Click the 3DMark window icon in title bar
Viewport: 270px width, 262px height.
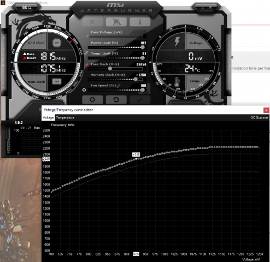pyautogui.click(x=3, y=3)
